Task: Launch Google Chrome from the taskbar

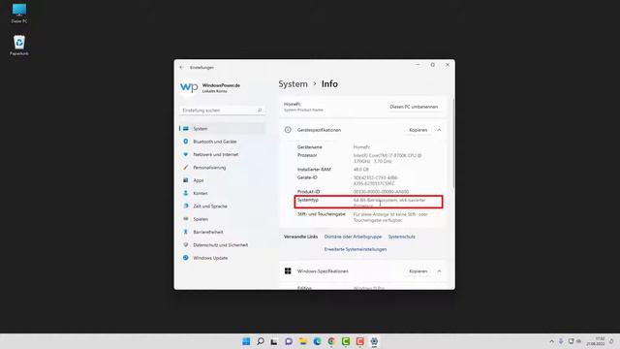Action: click(331, 341)
